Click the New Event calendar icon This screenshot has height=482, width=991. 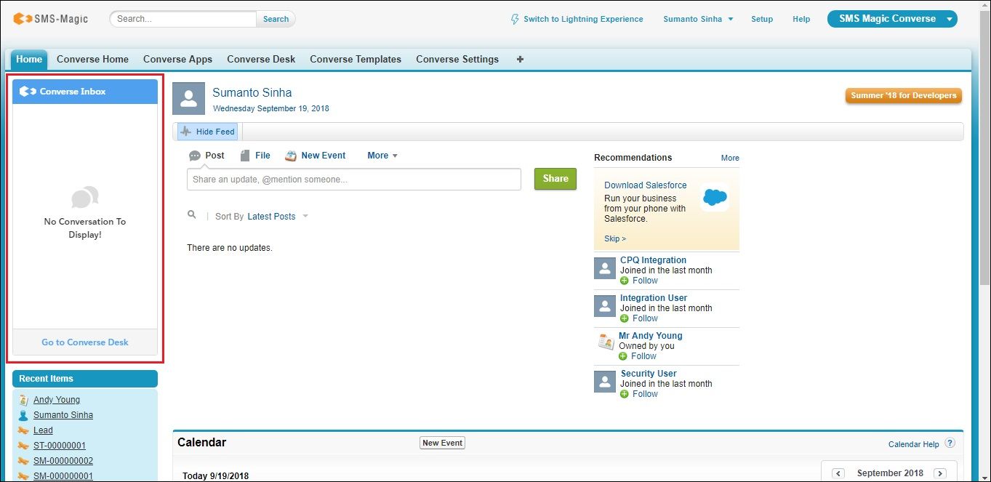click(291, 156)
